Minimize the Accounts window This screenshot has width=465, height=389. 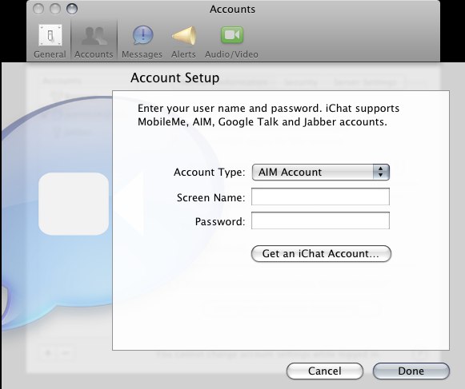(55, 9)
